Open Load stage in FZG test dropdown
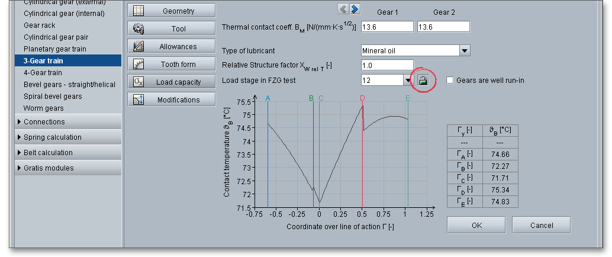The width and height of the screenshot is (612, 257). click(x=408, y=80)
